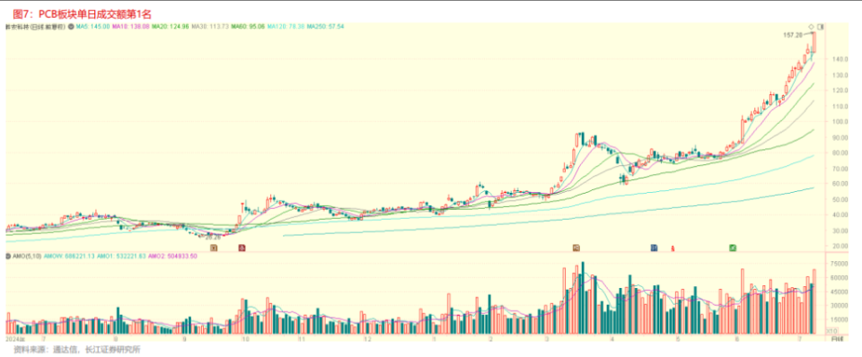The width and height of the screenshot is (862, 357).
Task: Click the MA20: 124.96 indicator label
Action: click(x=171, y=26)
